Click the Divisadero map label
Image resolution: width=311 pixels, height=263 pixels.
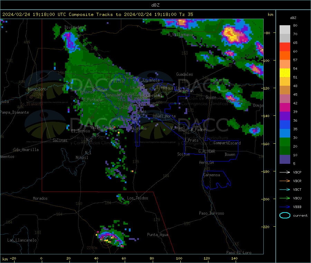pos(75,27)
